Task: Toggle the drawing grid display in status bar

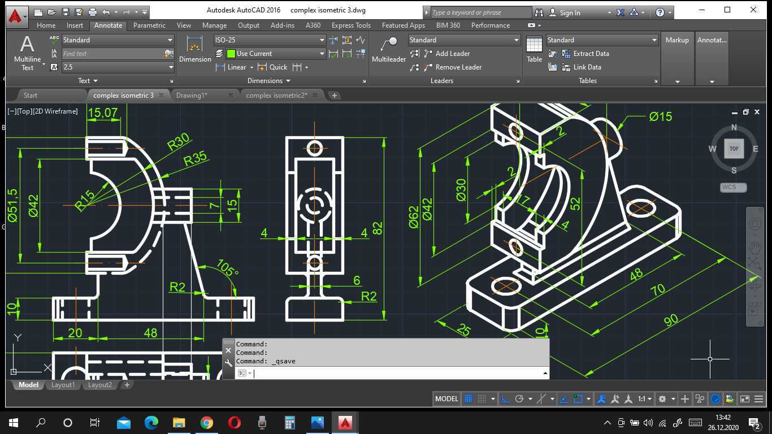Action: pos(469,399)
